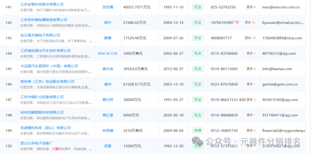Open company 昆山九华电子设备厂
The height and width of the screenshot is (154, 311).
37,143
